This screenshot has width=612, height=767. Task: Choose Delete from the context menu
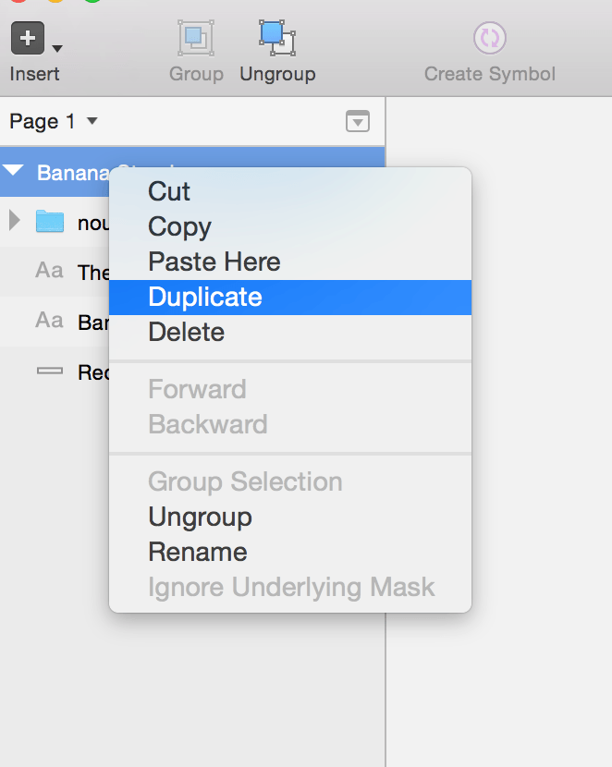(x=186, y=332)
